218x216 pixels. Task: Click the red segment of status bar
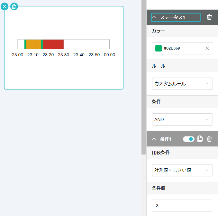[x=53, y=44]
